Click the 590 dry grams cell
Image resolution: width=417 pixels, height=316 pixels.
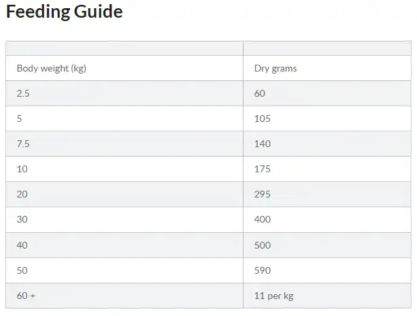pyautogui.click(x=263, y=270)
